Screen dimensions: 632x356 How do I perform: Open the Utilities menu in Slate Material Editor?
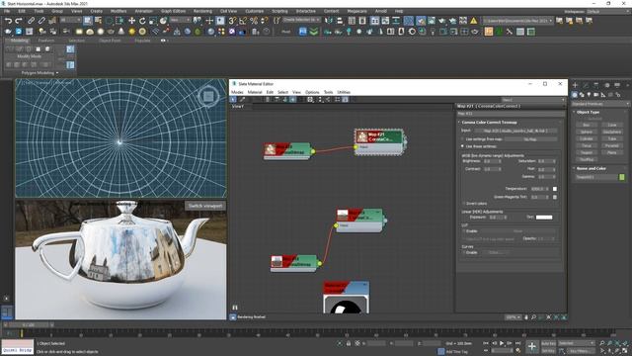(344, 92)
